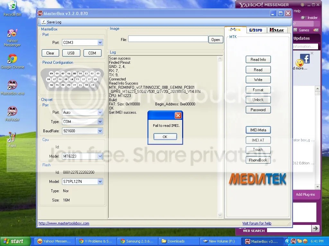This screenshot has height=246, width=329.
Task: Click the PhoneBook button
Action: [258, 160]
